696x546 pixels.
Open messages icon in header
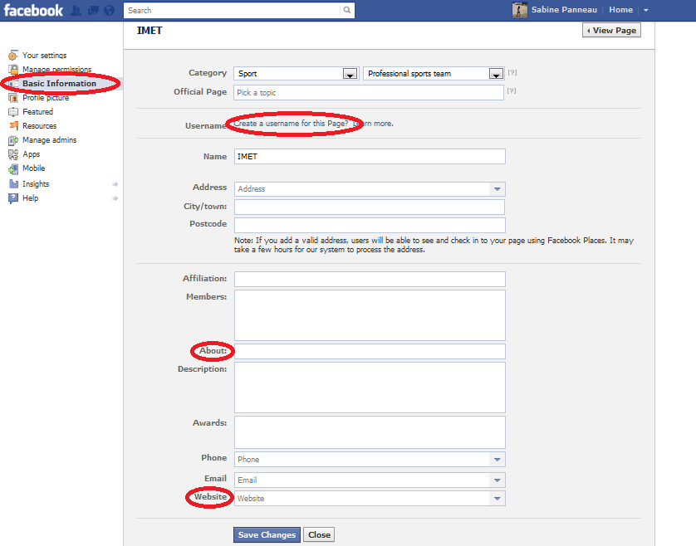coord(93,10)
